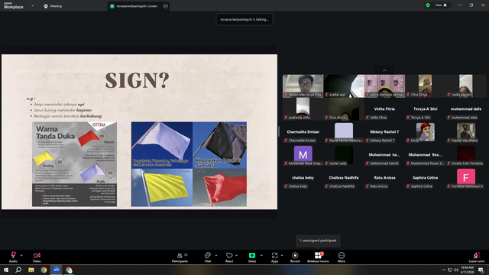Select Saphira Celina participant tile
489x275 pixels.
pyautogui.click(x=426, y=178)
